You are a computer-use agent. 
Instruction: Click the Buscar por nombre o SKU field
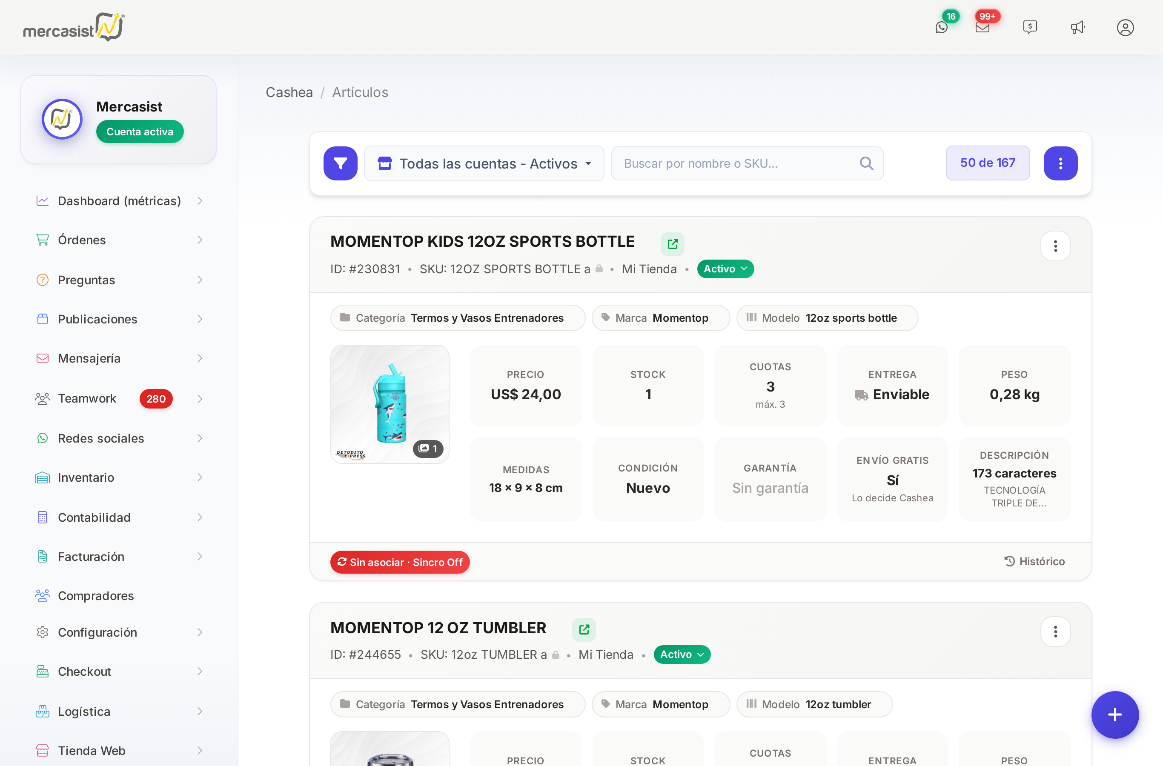point(747,163)
